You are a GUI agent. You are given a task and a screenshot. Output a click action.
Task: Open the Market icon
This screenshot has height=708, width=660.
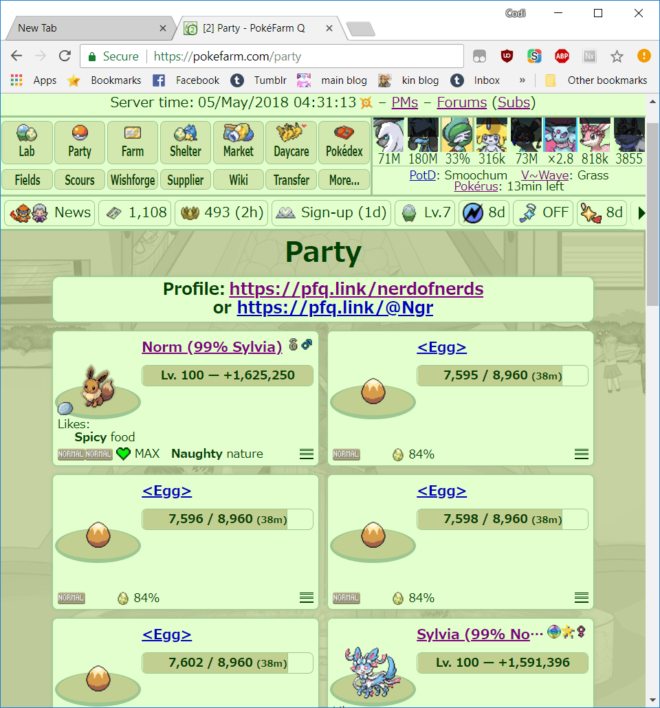[x=238, y=142]
